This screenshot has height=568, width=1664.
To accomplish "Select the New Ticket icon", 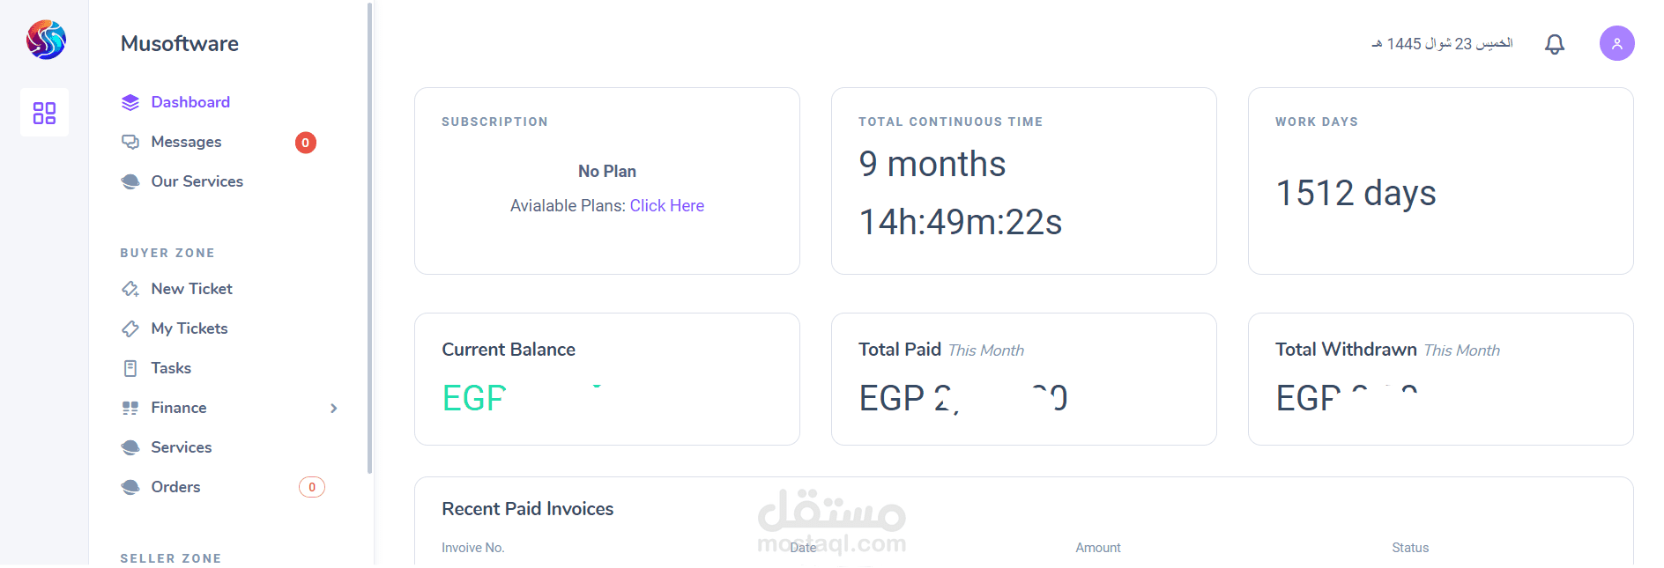I will [130, 288].
